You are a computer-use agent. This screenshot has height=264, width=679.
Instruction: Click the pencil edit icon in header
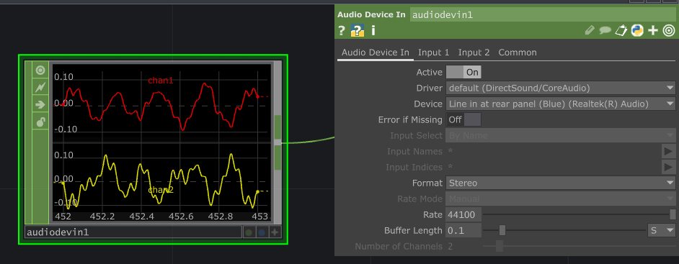coord(590,30)
